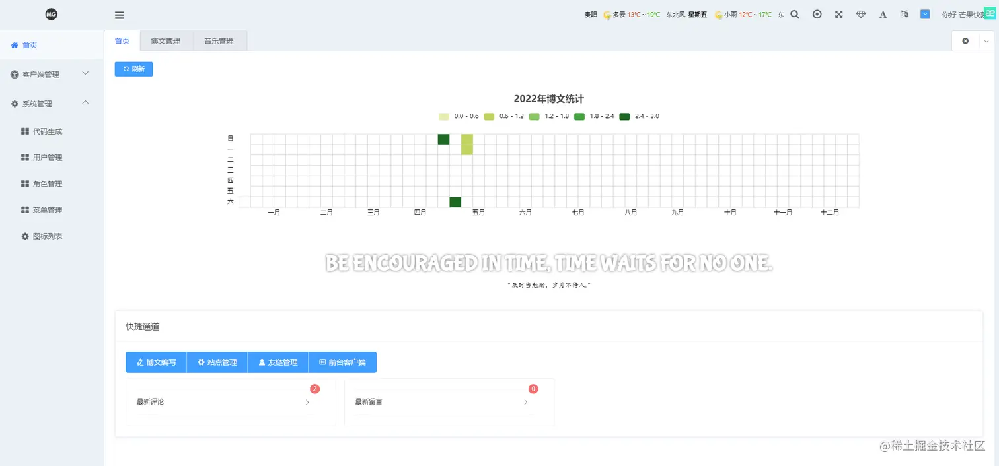Switch to the 音乐管理 tab
Viewport: 999px width, 466px height.
219,40
